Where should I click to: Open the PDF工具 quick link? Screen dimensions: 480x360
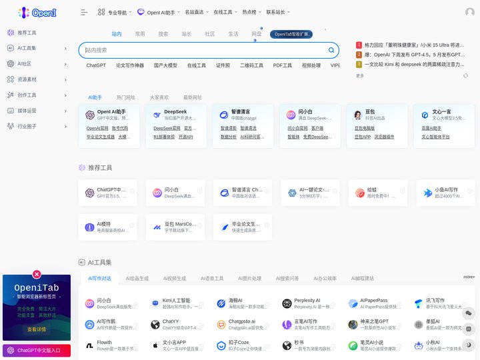coord(282,65)
